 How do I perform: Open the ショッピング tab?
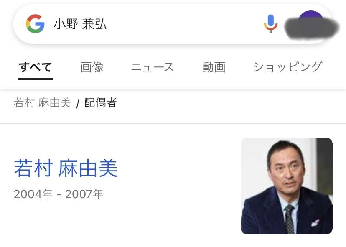(287, 67)
